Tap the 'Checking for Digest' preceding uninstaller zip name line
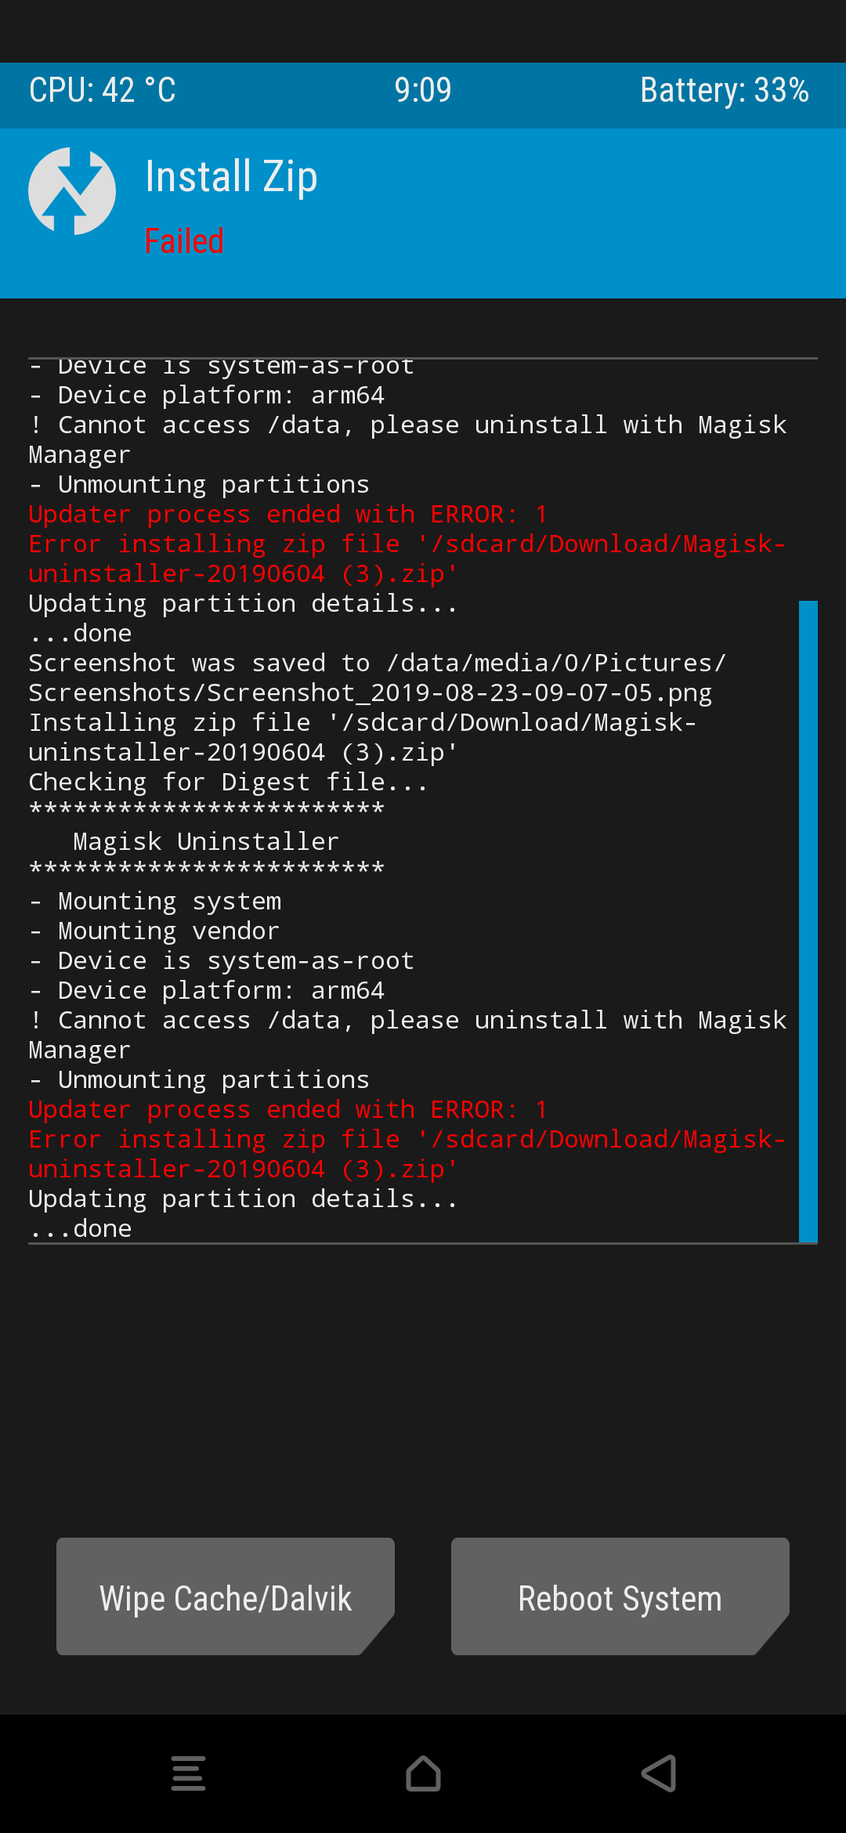This screenshot has width=846, height=1833. [x=243, y=752]
